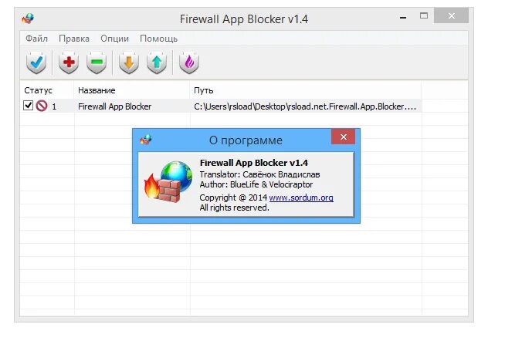Click the teal up arrow shield icon
The height and width of the screenshot is (341, 505).
coord(157,62)
